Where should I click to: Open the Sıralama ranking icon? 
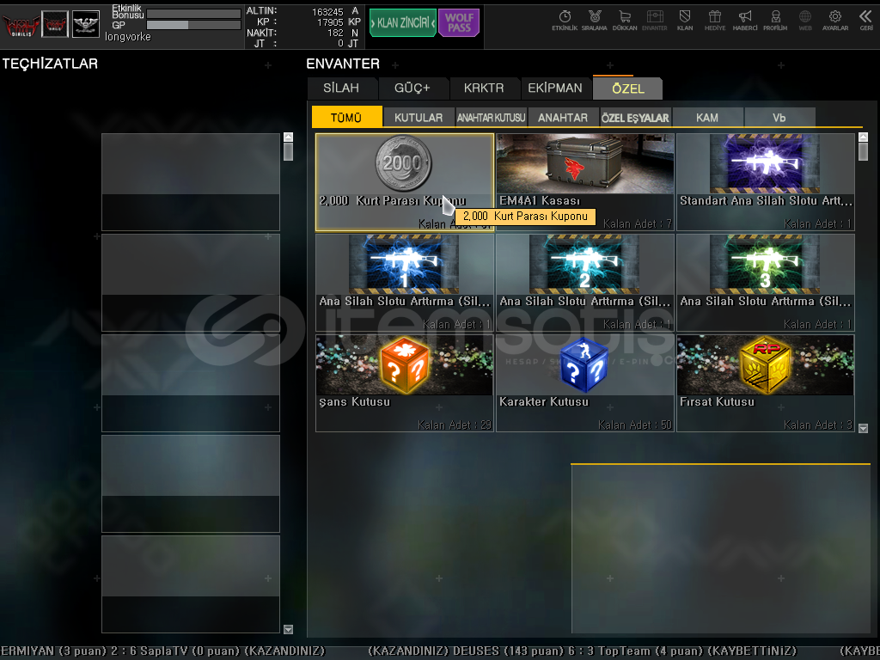(595, 21)
